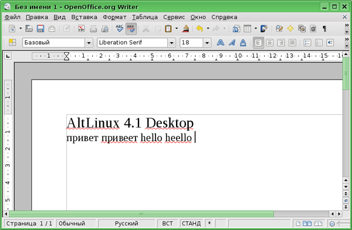Click the Базовый paragraph style field
Image resolution: width=352 pixels, height=230 pixels.
point(53,43)
